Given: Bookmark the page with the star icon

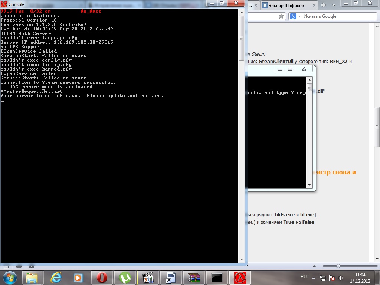Looking at the screenshot, I should 281,16.
